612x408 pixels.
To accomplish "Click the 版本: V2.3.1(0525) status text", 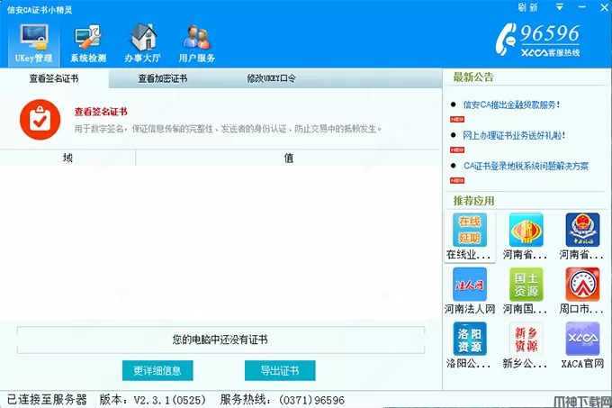I will pos(153,399).
